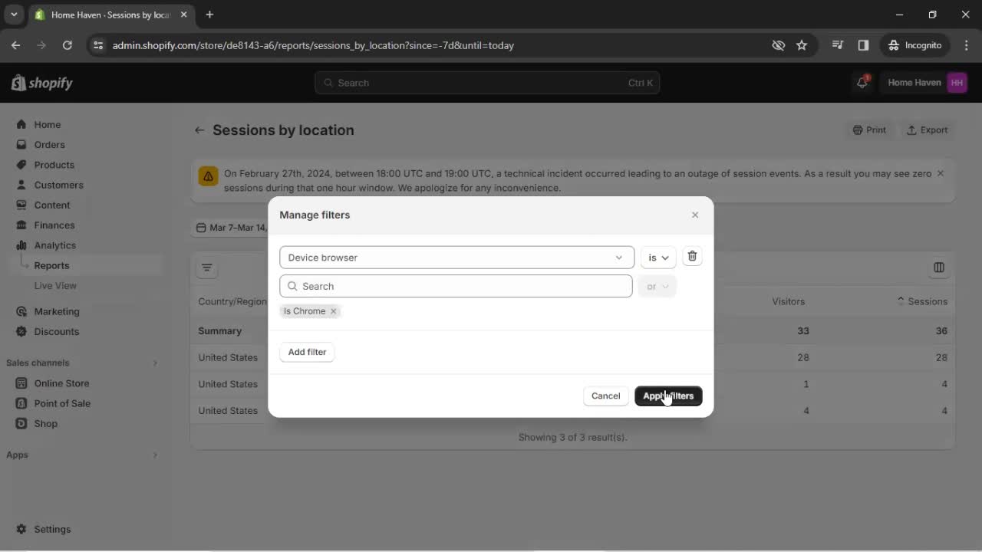This screenshot has width=982, height=552.
Task: Cancel the filter changes
Action: tap(605, 396)
